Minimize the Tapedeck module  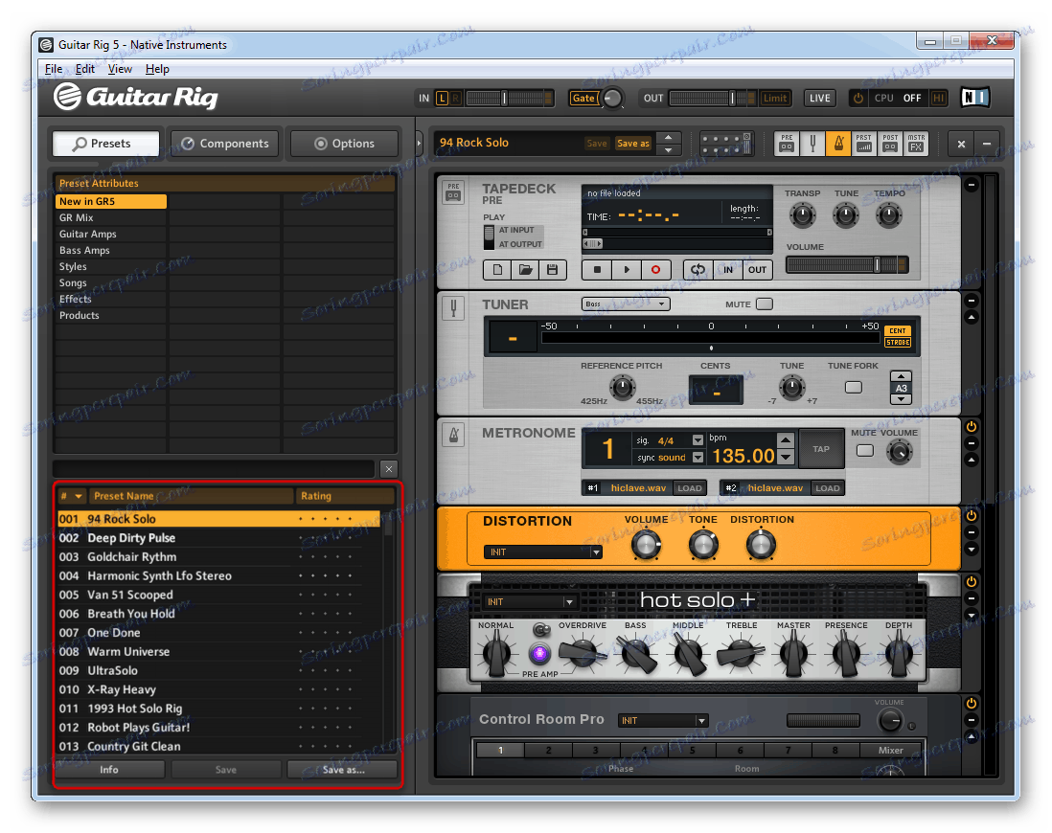[x=971, y=185]
